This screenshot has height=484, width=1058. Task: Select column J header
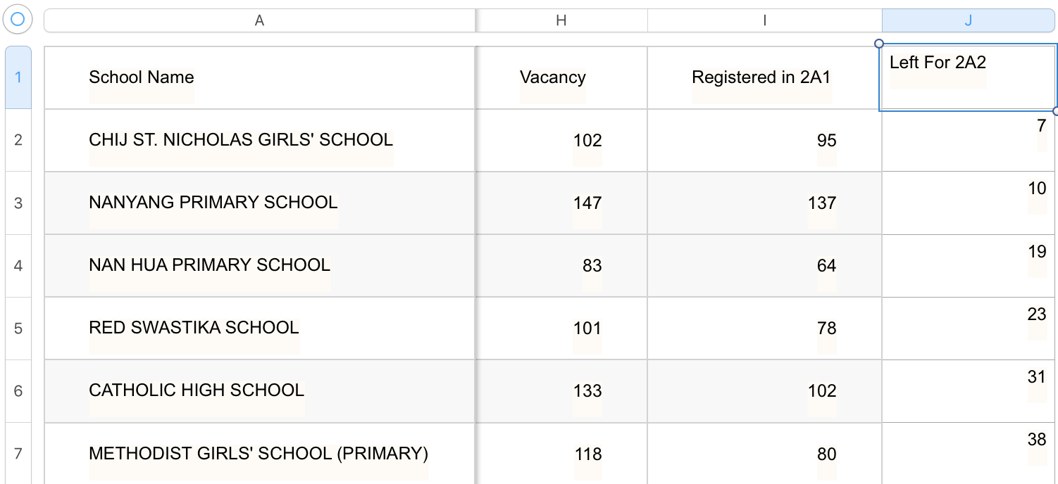pos(968,20)
